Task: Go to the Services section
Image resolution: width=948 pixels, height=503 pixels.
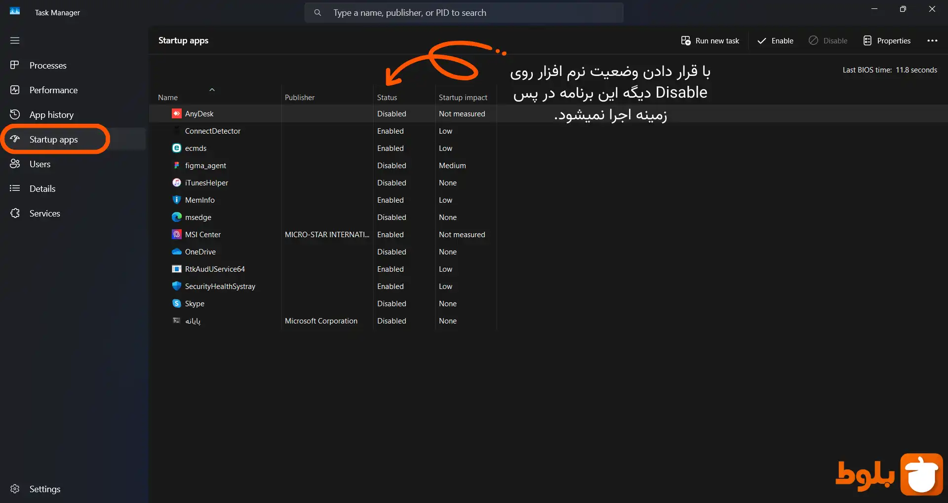Action: [x=44, y=214]
